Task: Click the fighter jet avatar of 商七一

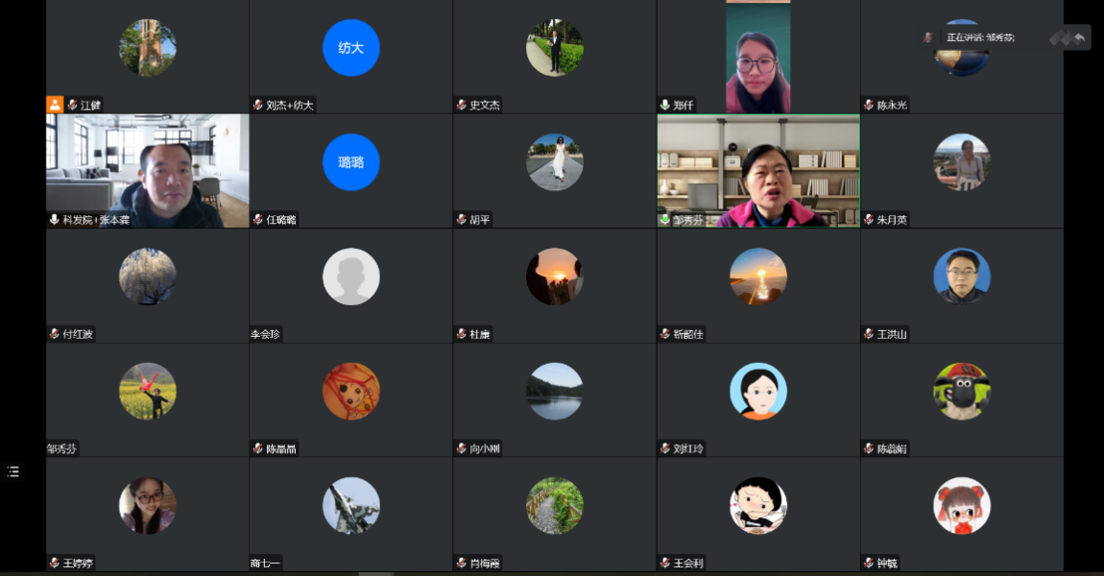Action: point(350,505)
